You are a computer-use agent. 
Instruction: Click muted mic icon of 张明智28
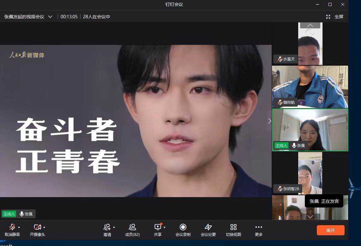tap(280, 189)
